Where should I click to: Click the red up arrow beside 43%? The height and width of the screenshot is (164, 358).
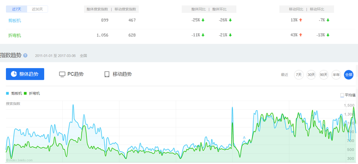tap(300, 35)
